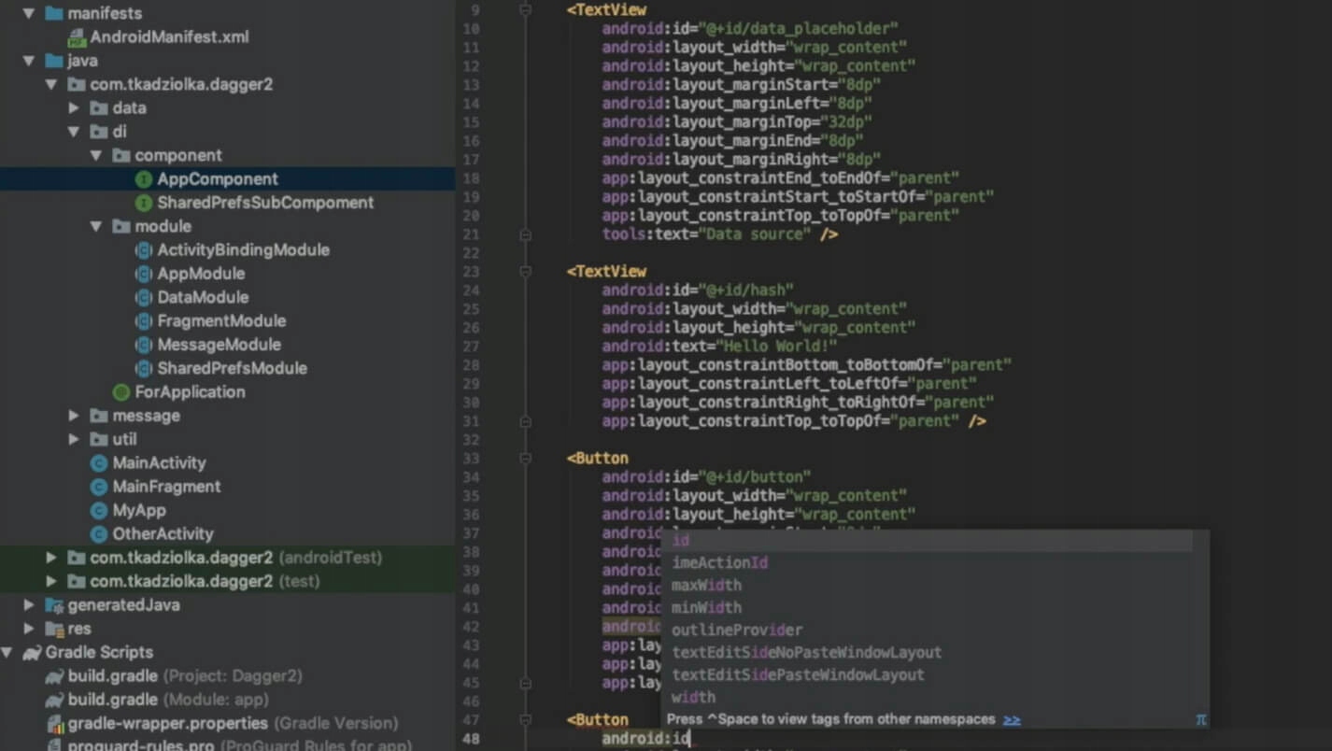Pick 'maxWidth' in the autocomplete popup
The width and height of the screenshot is (1332, 751).
click(x=927, y=586)
